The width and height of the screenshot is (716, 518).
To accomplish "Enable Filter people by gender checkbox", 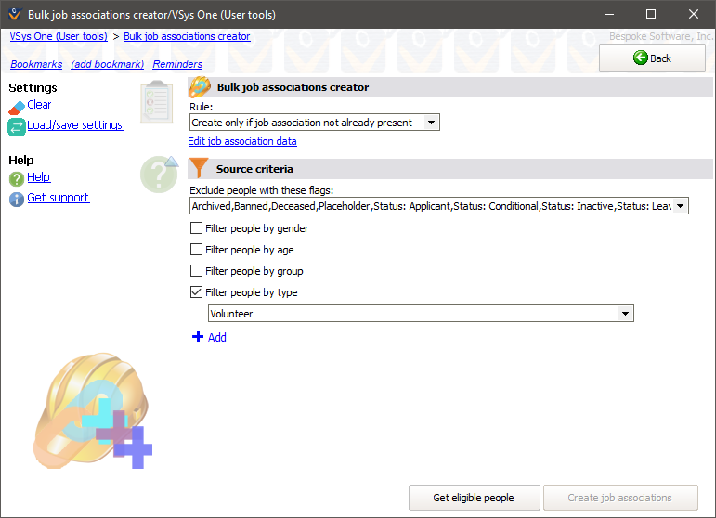I will (x=196, y=228).
